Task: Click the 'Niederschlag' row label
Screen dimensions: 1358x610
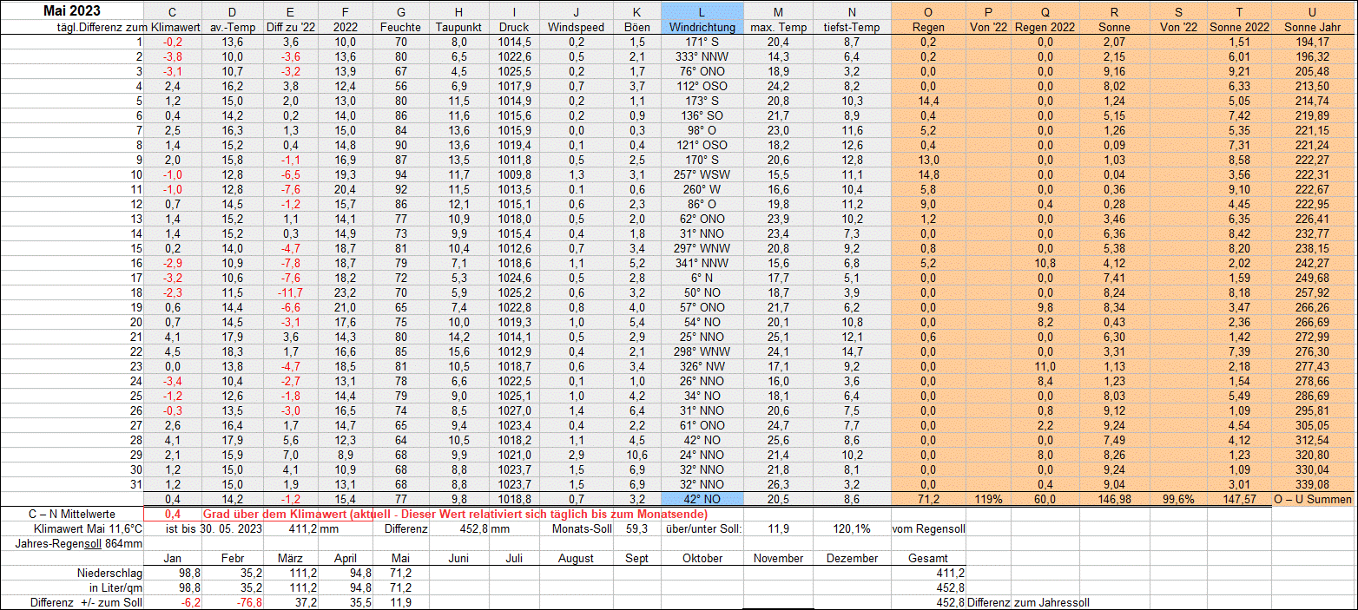Action: click(109, 573)
